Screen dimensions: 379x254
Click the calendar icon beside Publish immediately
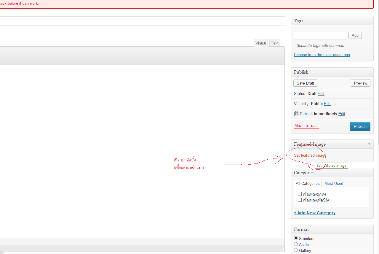(x=296, y=114)
